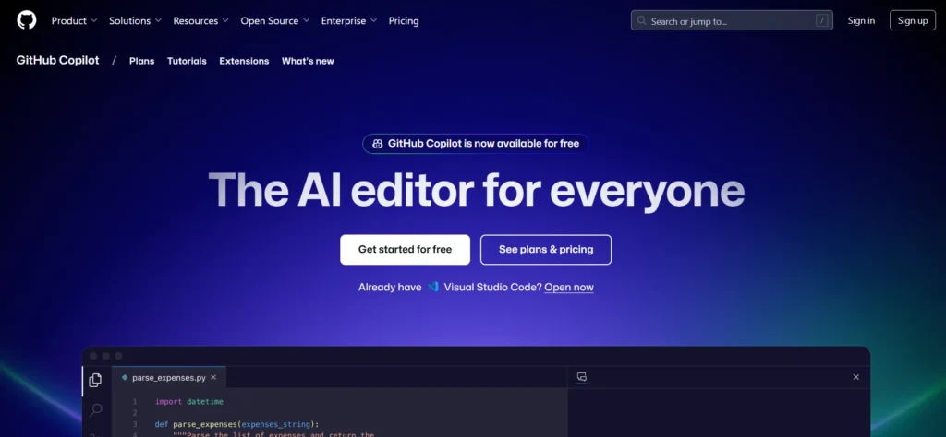Expand the Open Source dropdown
This screenshot has height=437, width=946.
(x=274, y=20)
